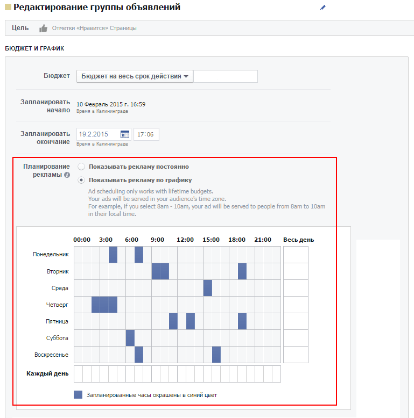Click the info icon next to Планирование рекламы
Image resolution: width=414 pixels, height=418 pixels.
coord(67,175)
